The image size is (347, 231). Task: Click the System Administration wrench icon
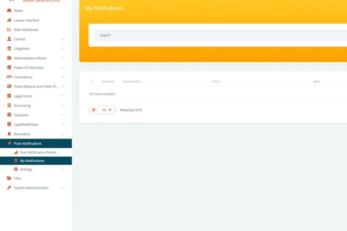point(9,188)
